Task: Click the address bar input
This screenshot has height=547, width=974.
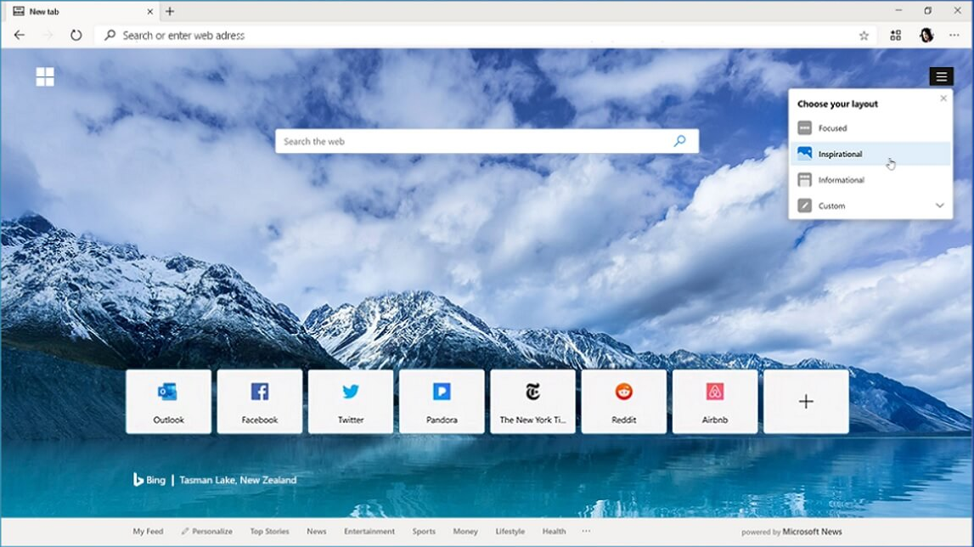Action: click(x=485, y=36)
